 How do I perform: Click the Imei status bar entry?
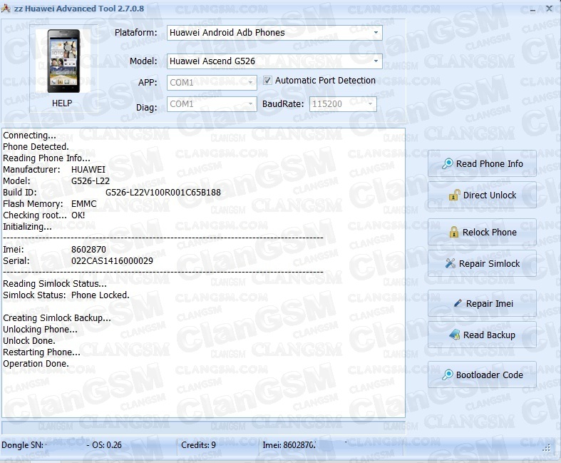[x=289, y=445]
